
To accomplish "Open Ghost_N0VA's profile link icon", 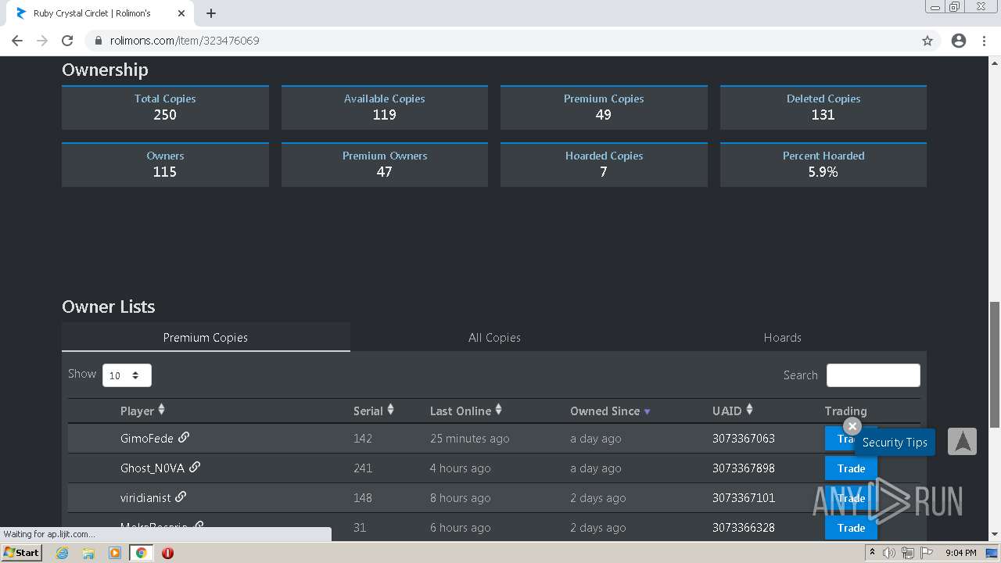I will pyautogui.click(x=195, y=467).
